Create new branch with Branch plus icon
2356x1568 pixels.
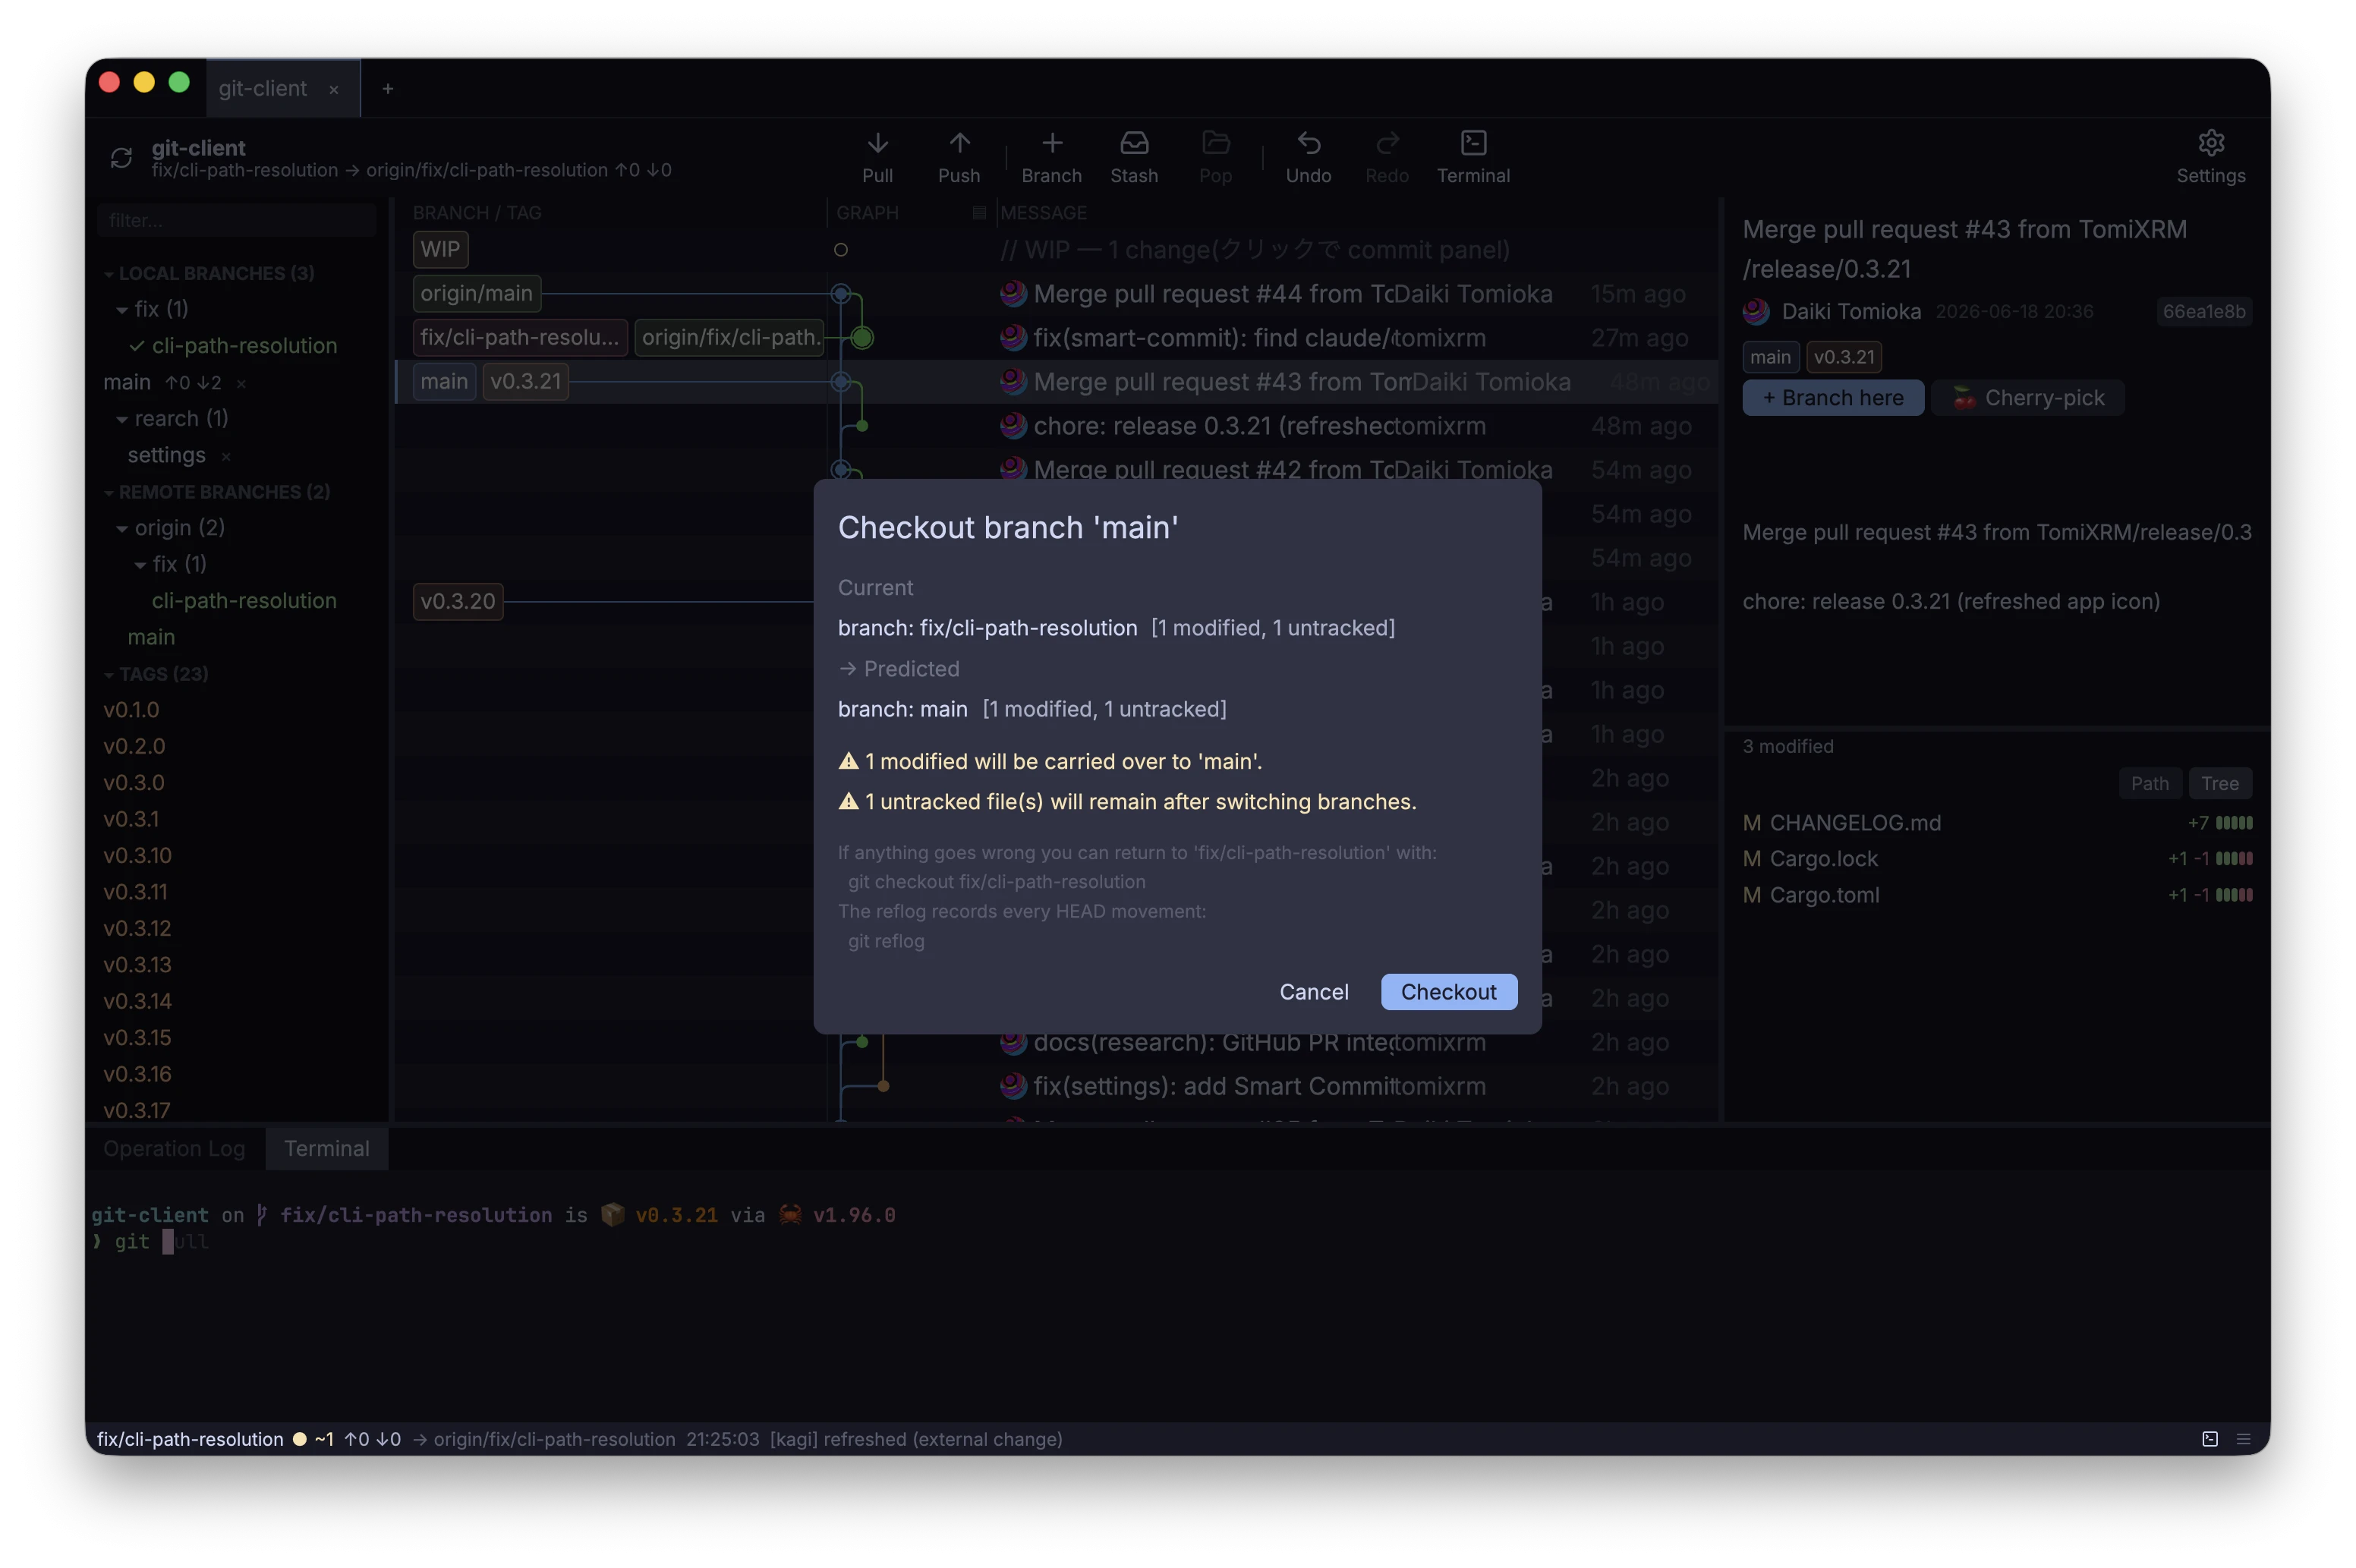coord(1052,143)
